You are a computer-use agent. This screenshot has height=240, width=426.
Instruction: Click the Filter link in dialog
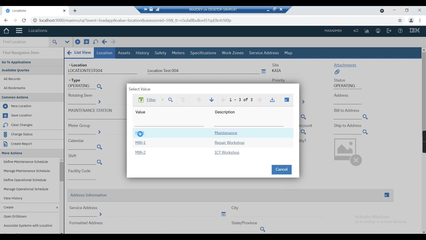(151, 100)
